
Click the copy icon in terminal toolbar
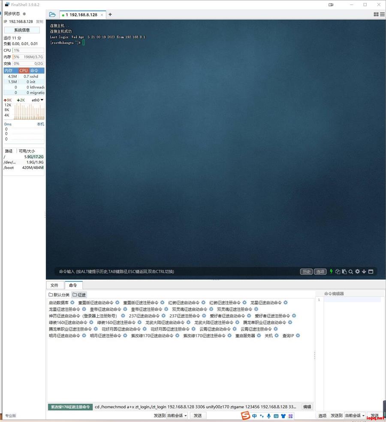tap(338, 271)
